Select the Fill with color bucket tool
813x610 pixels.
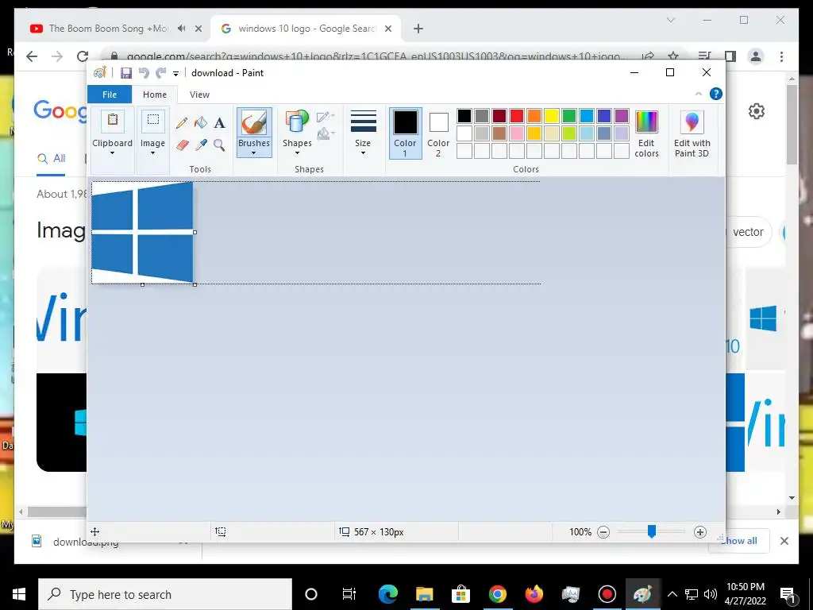pos(201,123)
